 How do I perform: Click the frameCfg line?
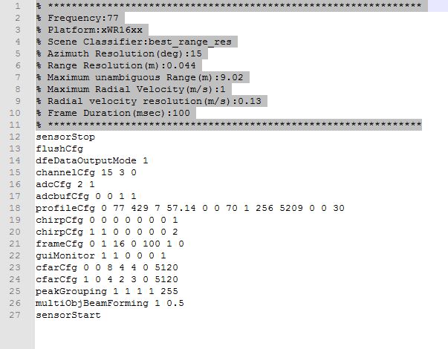[x=110, y=244]
